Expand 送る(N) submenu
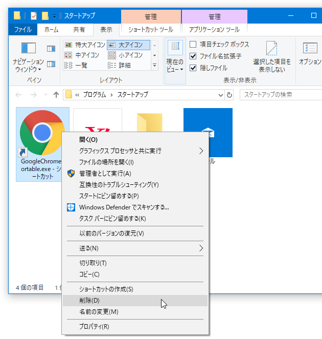Viewport: 322px width, 339px height. coord(135,248)
